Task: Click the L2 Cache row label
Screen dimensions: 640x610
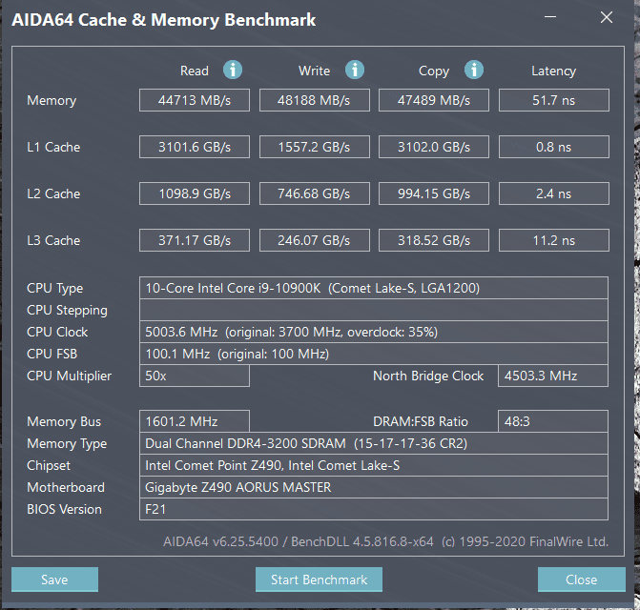Action: [53, 193]
